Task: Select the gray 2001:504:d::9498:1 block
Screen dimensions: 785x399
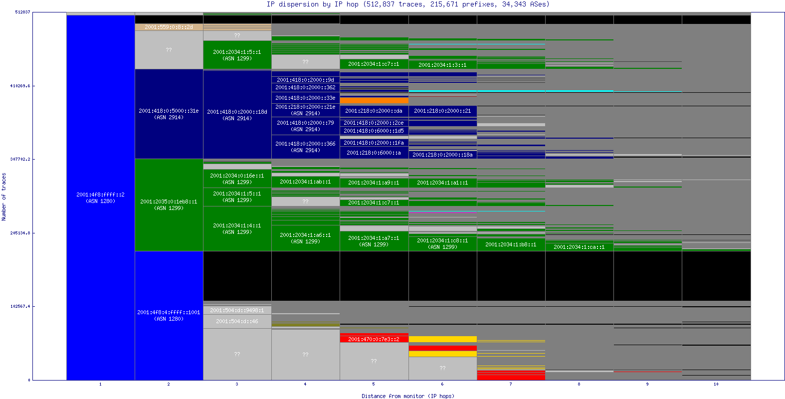Action: (x=237, y=310)
